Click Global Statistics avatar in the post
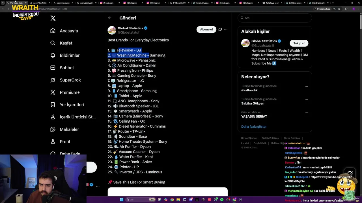The image size is (362, 203). tap(112, 30)
